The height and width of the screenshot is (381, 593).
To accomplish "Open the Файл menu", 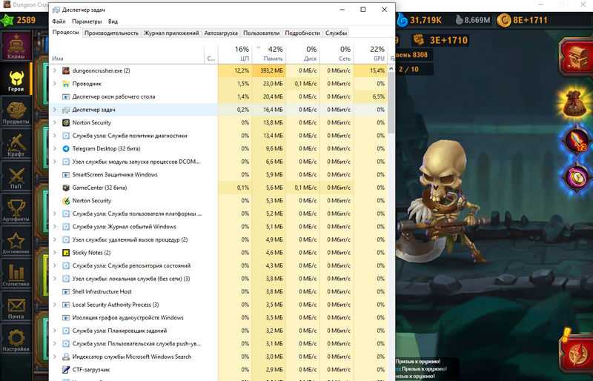I will pos(59,21).
